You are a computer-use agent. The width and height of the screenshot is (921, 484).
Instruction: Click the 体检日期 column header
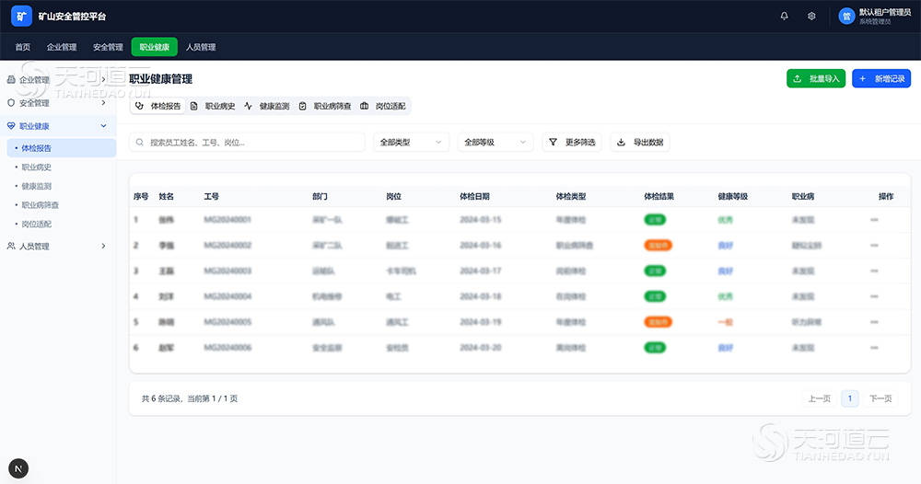pos(474,197)
